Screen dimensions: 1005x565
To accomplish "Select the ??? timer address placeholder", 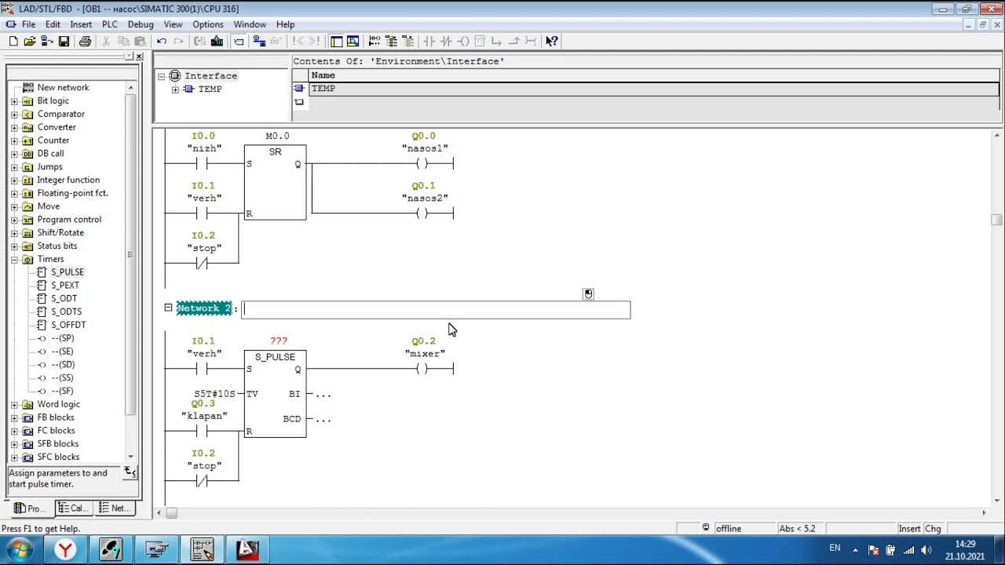I will [x=279, y=341].
